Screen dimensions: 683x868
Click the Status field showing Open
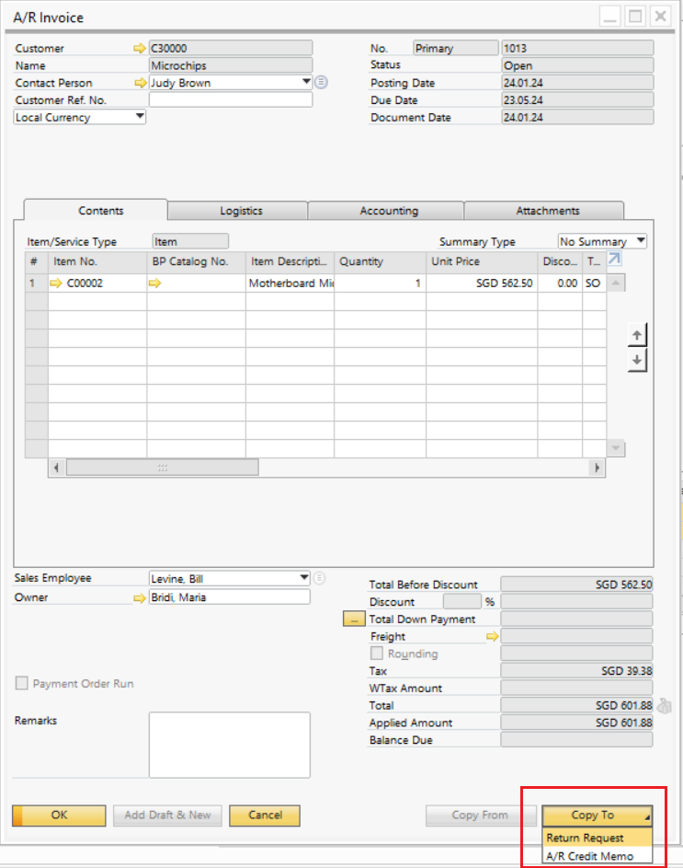pos(577,65)
